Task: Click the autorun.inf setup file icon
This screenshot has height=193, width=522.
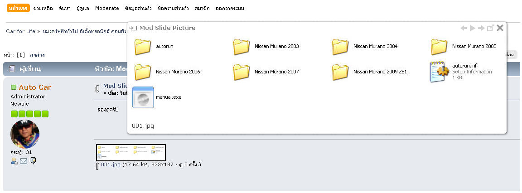Action: click(440, 72)
